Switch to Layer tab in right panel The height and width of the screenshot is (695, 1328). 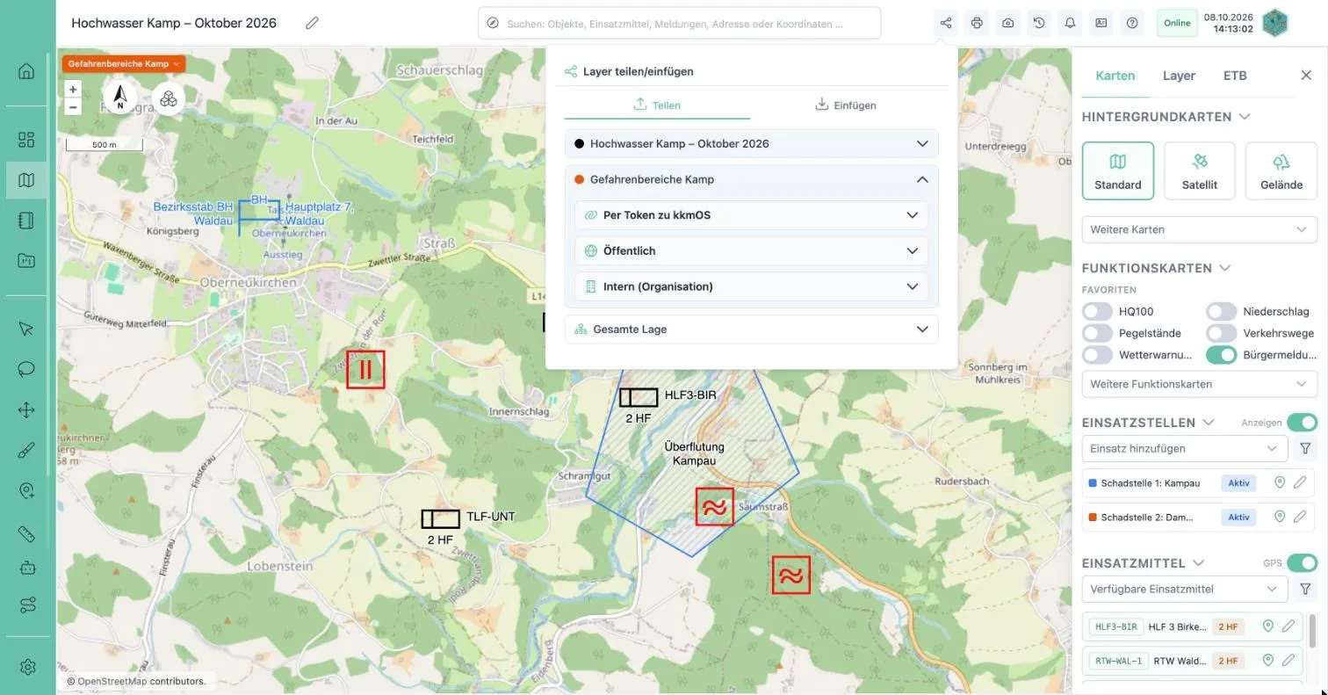pos(1179,76)
